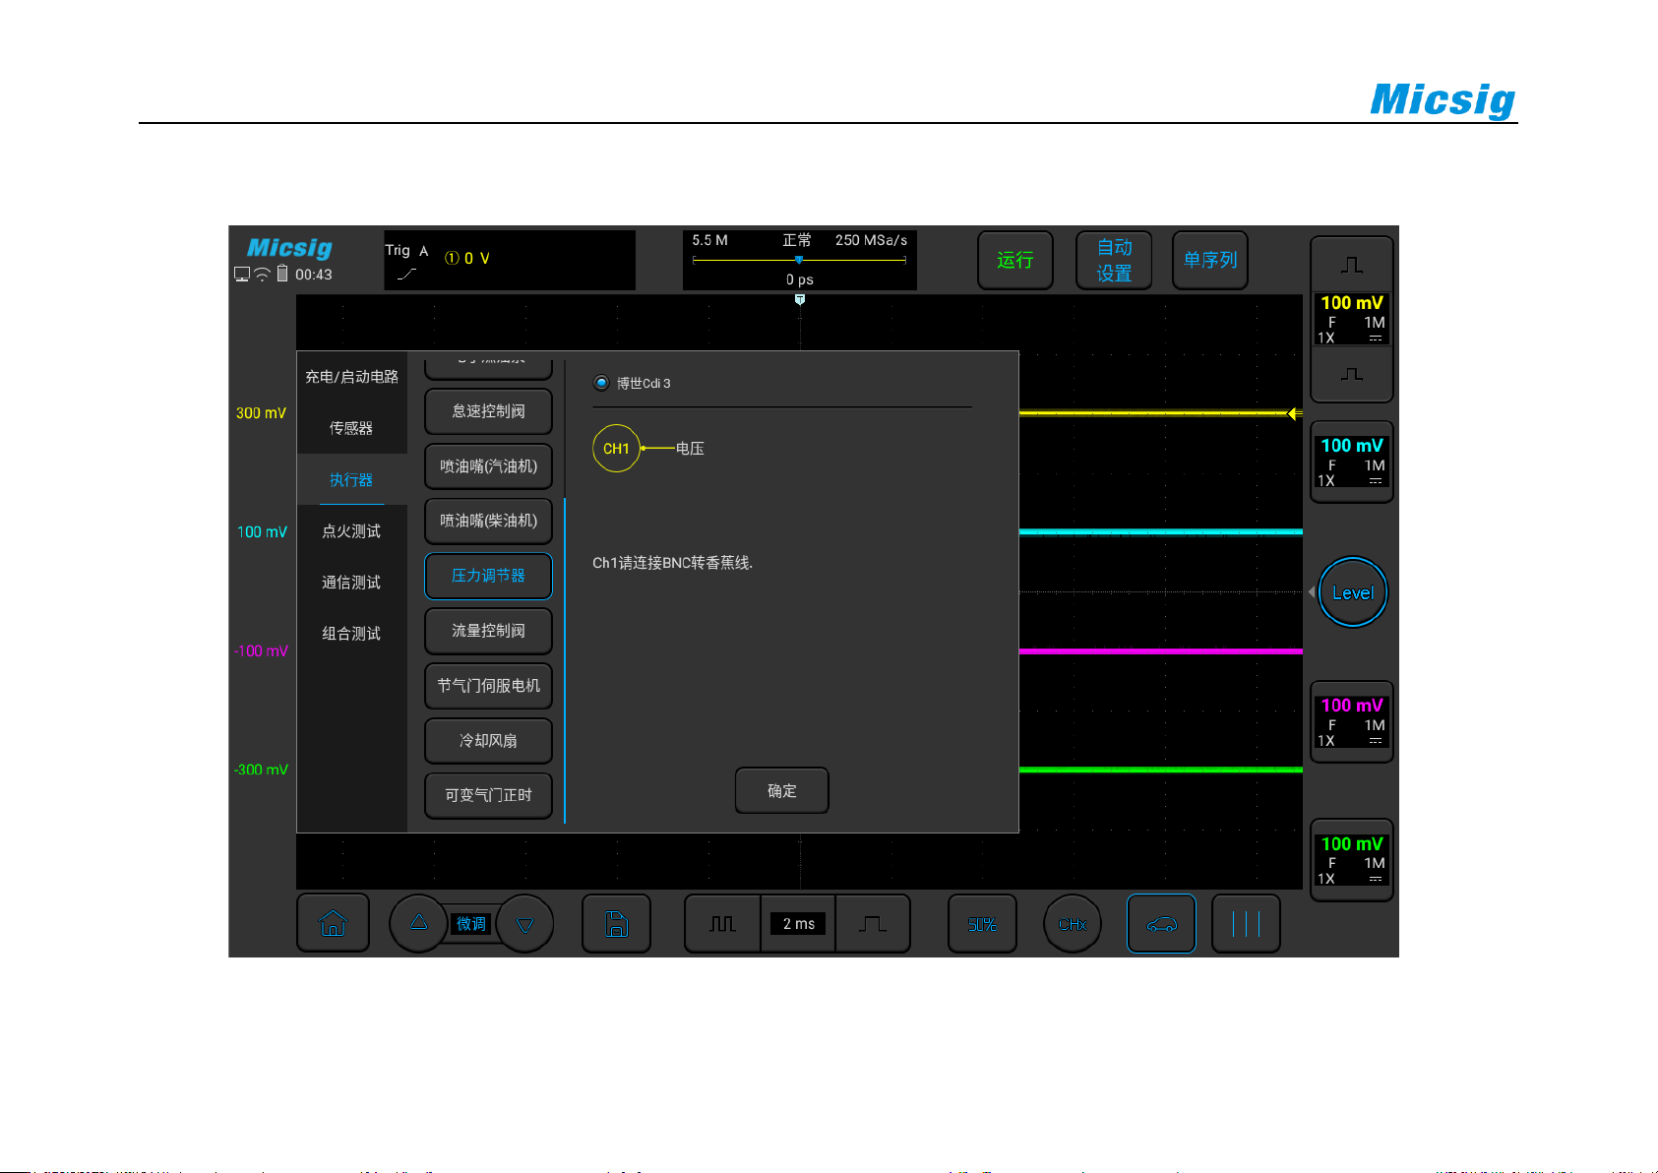
Task: Click the 100 mV cyan scale label
Action: pos(262,532)
